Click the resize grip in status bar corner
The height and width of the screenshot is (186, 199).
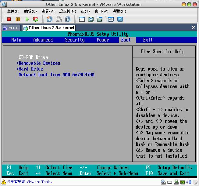pyautogui.click(x=195, y=182)
